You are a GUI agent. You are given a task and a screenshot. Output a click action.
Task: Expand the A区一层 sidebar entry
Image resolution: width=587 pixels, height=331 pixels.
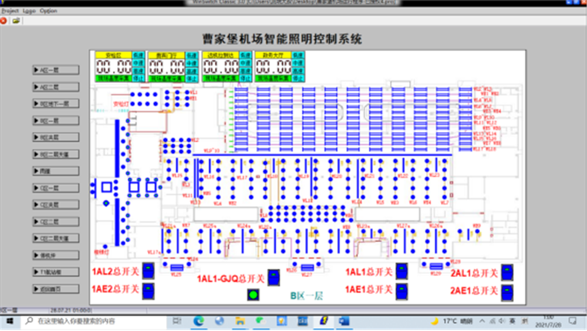56,70
